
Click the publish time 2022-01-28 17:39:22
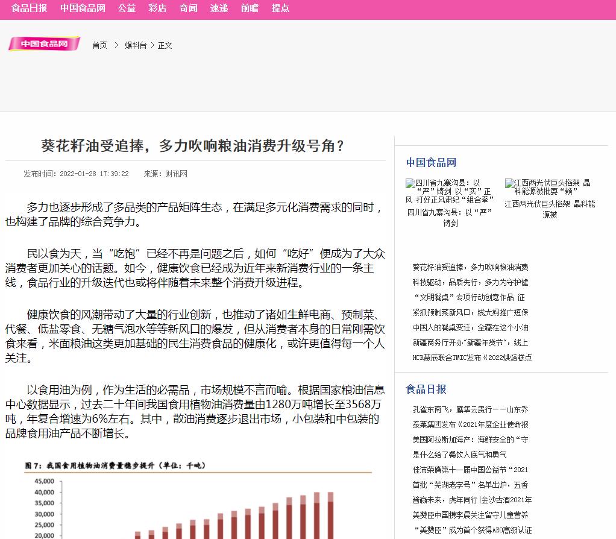[x=94, y=174]
